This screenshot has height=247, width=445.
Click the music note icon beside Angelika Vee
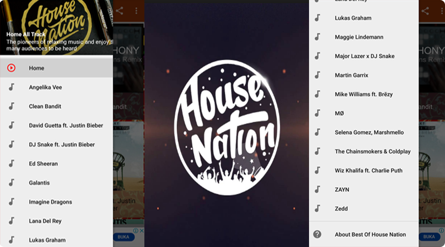point(11,87)
